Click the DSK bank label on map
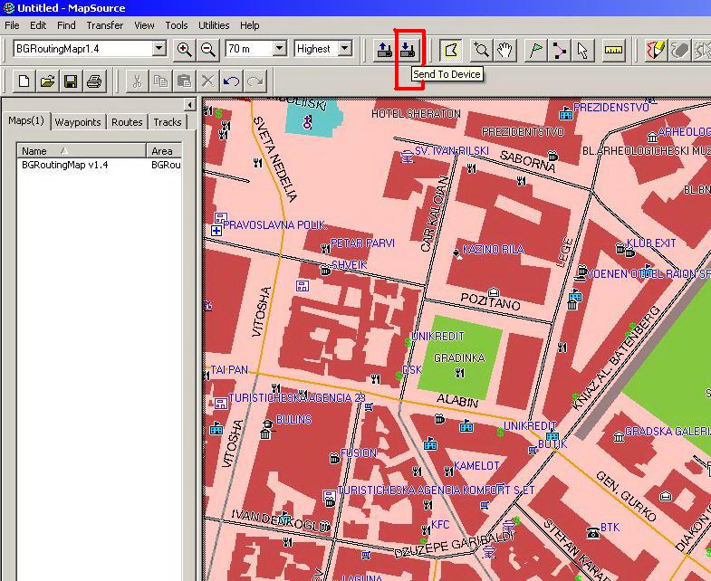 point(412,370)
